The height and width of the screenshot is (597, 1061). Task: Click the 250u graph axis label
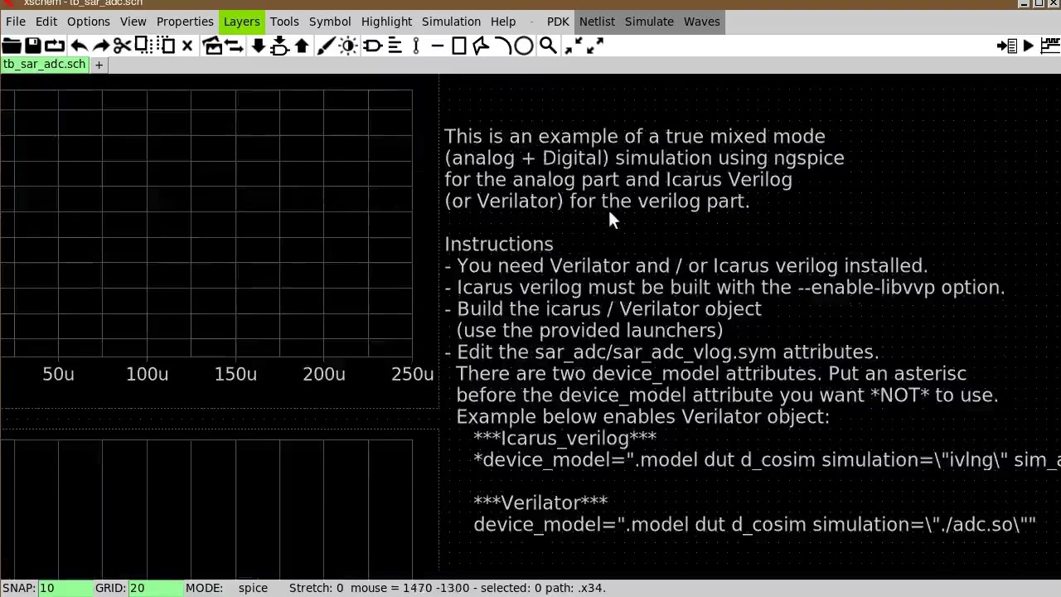(413, 375)
